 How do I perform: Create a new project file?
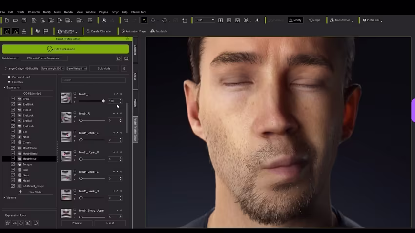pos(7,20)
